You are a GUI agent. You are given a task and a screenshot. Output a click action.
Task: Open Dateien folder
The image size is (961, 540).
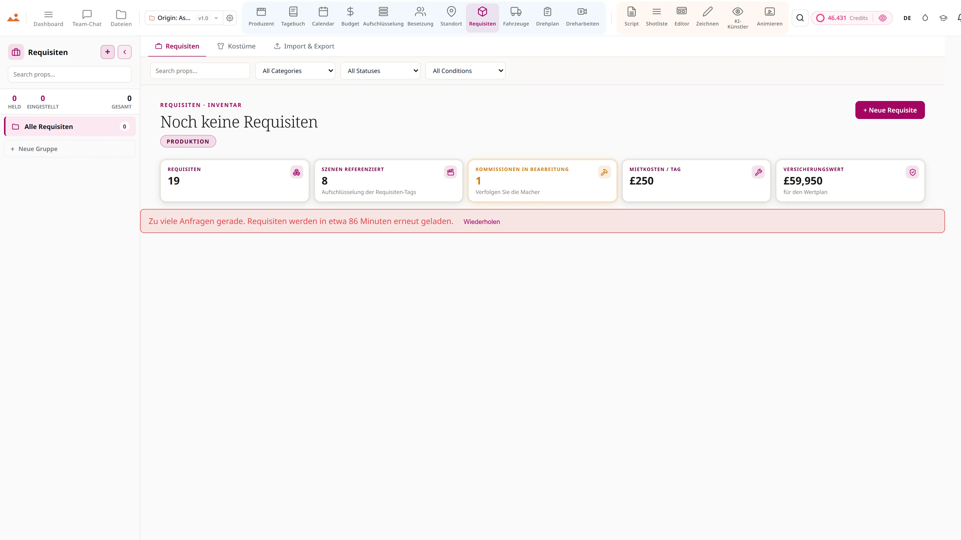point(121,18)
